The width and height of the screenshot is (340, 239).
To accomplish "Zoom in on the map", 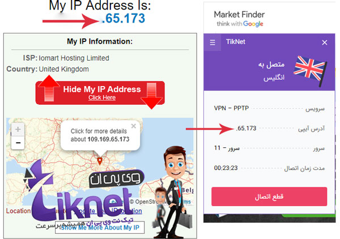I will 18,130.
